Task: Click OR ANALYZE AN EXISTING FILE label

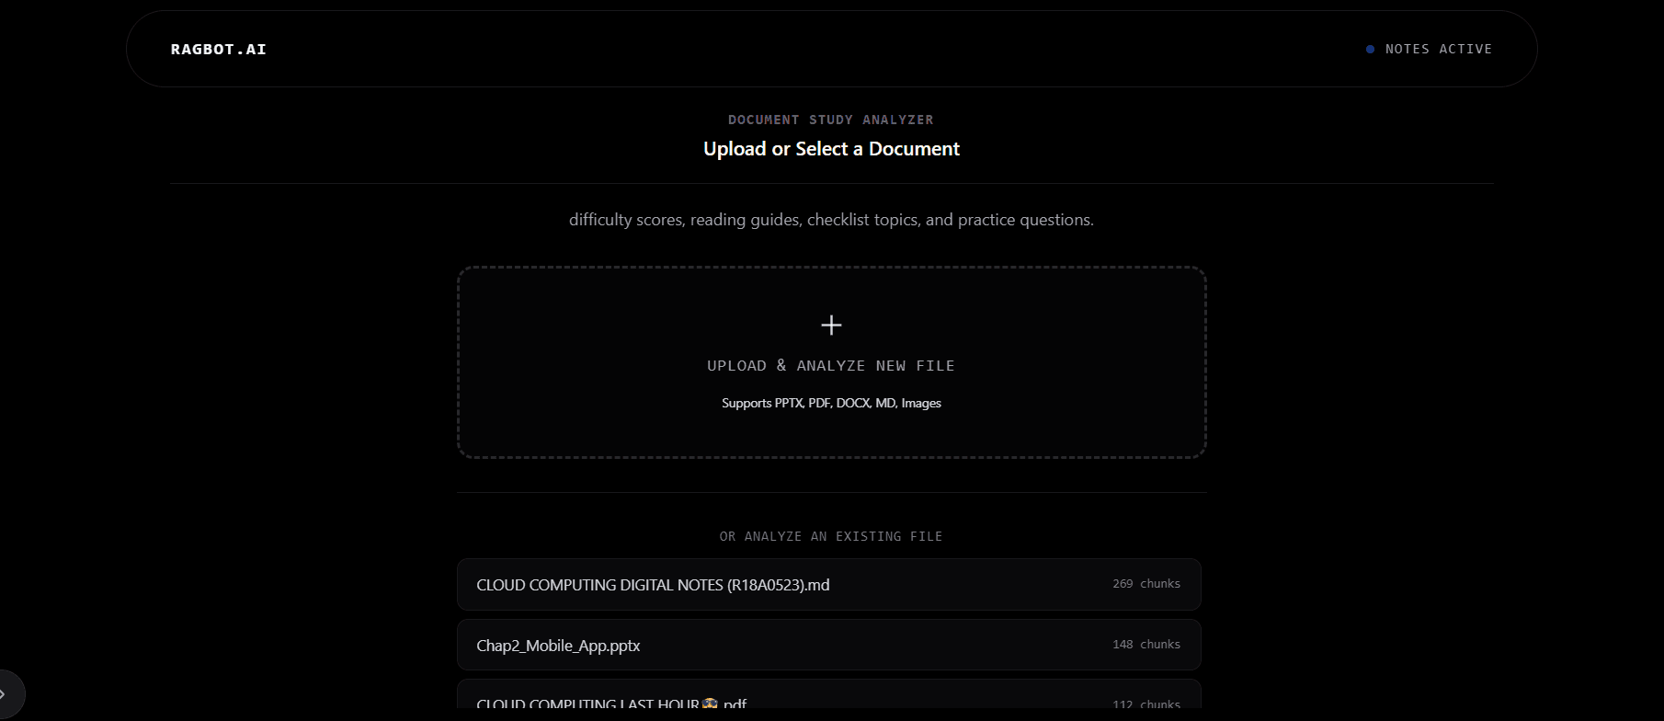Action: click(x=831, y=536)
